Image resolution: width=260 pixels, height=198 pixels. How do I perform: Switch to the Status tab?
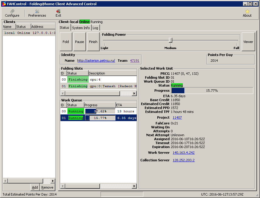(x=64, y=28)
